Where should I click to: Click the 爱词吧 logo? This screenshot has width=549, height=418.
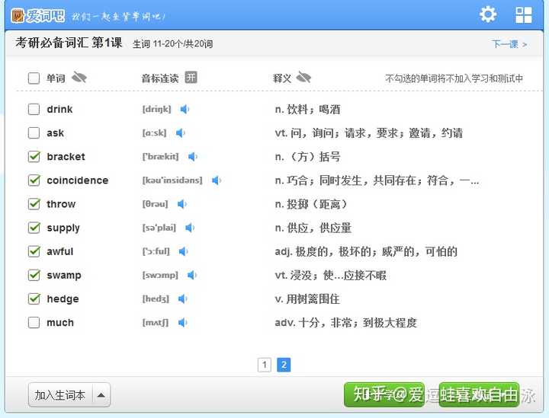[x=38, y=16]
